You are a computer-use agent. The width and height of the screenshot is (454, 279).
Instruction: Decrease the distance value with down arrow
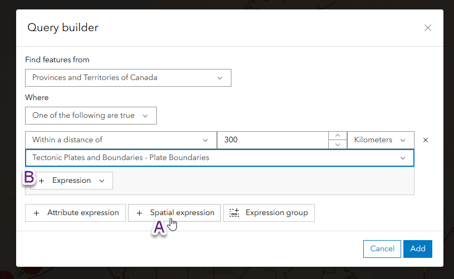pos(337,145)
